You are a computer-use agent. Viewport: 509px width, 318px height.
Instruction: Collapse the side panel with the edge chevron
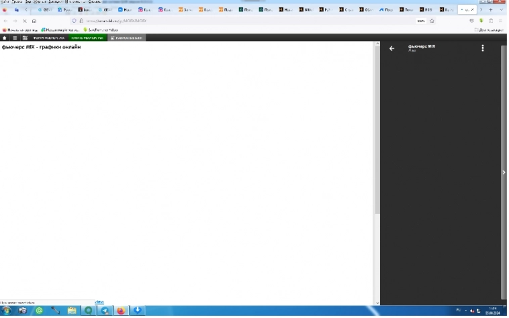point(504,172)
